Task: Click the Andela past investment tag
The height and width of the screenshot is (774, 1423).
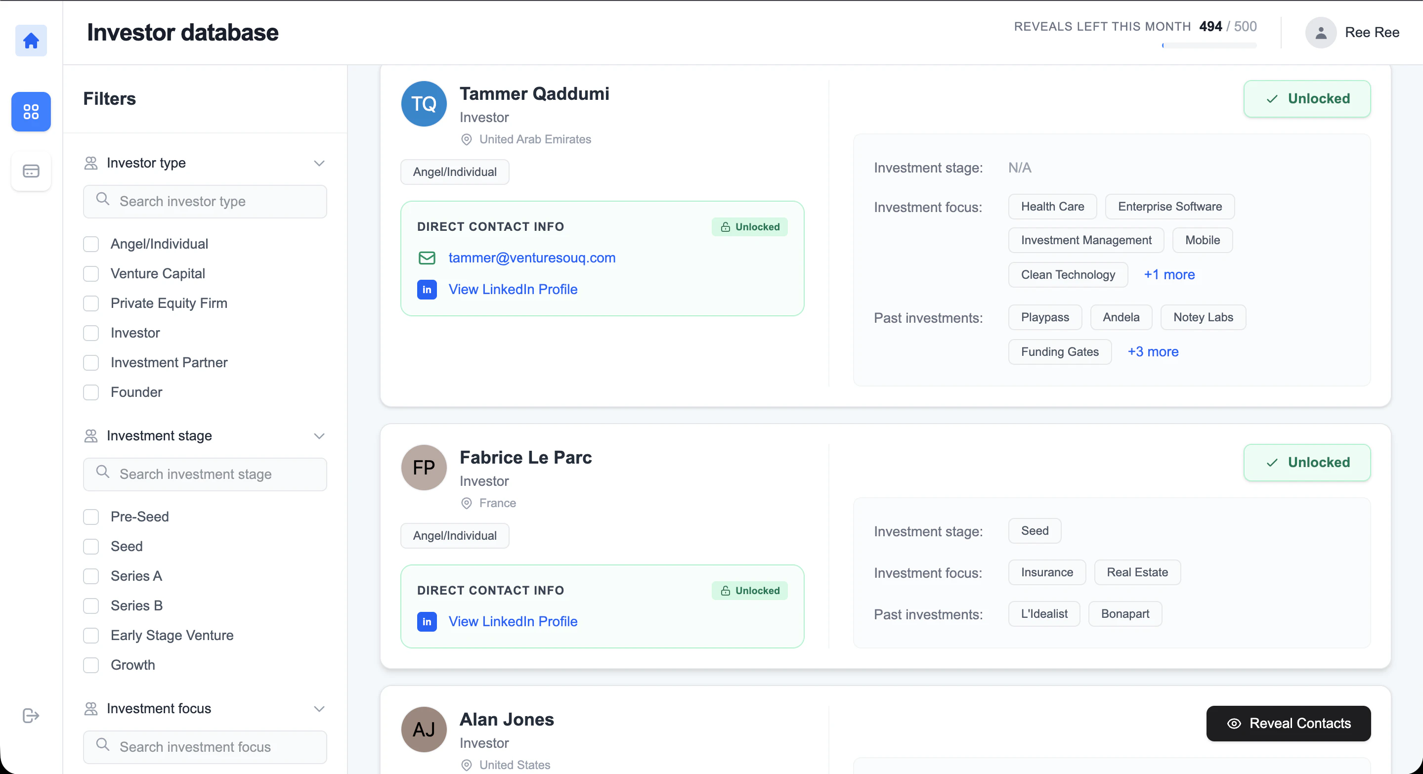Action: [1121, 318]
